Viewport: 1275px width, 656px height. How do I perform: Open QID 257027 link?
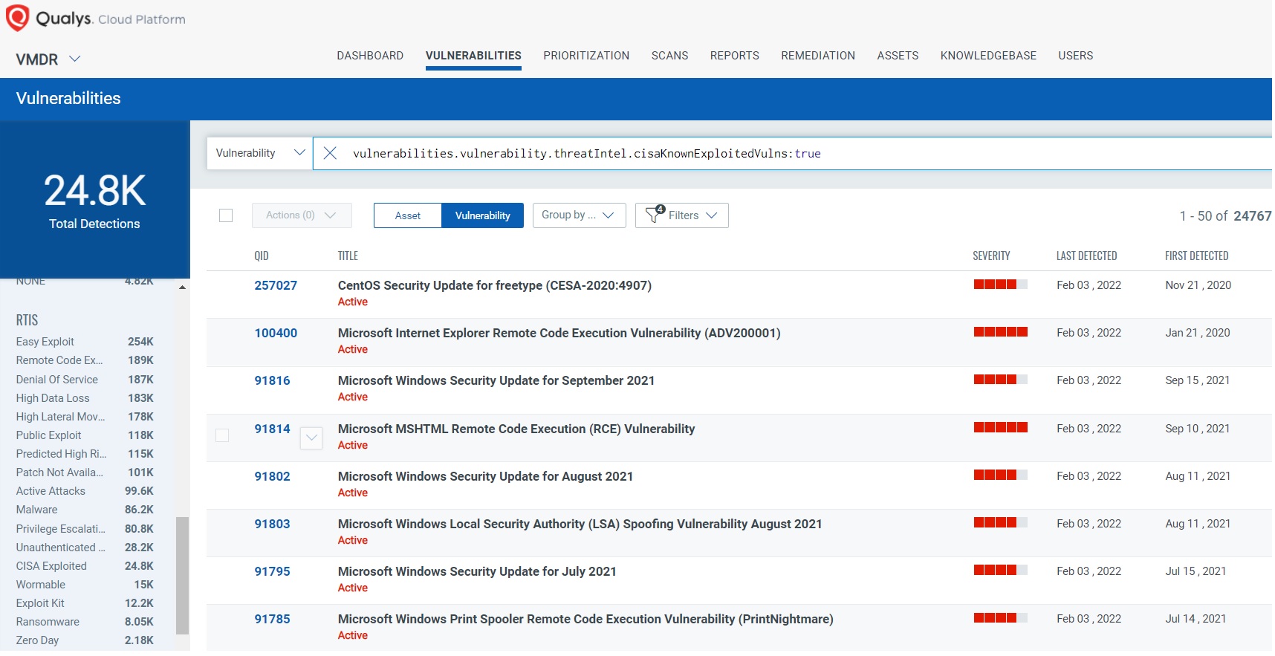click(x=276, y=285)
